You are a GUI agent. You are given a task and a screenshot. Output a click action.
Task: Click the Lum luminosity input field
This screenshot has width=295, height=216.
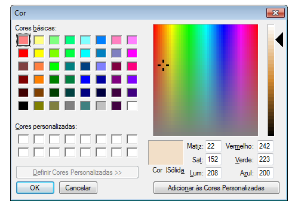(x=213, y=173)
